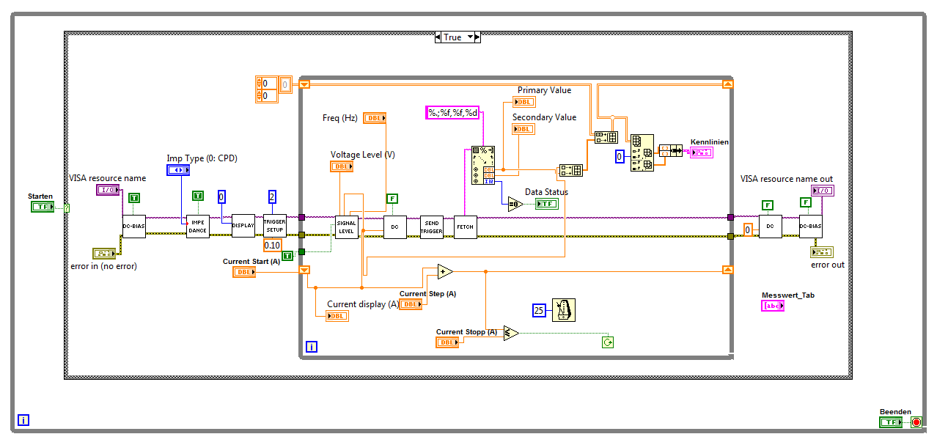The image size is (937, 445).
Task: Select True constant above left DC-BIAS
Action: point(133,197)
